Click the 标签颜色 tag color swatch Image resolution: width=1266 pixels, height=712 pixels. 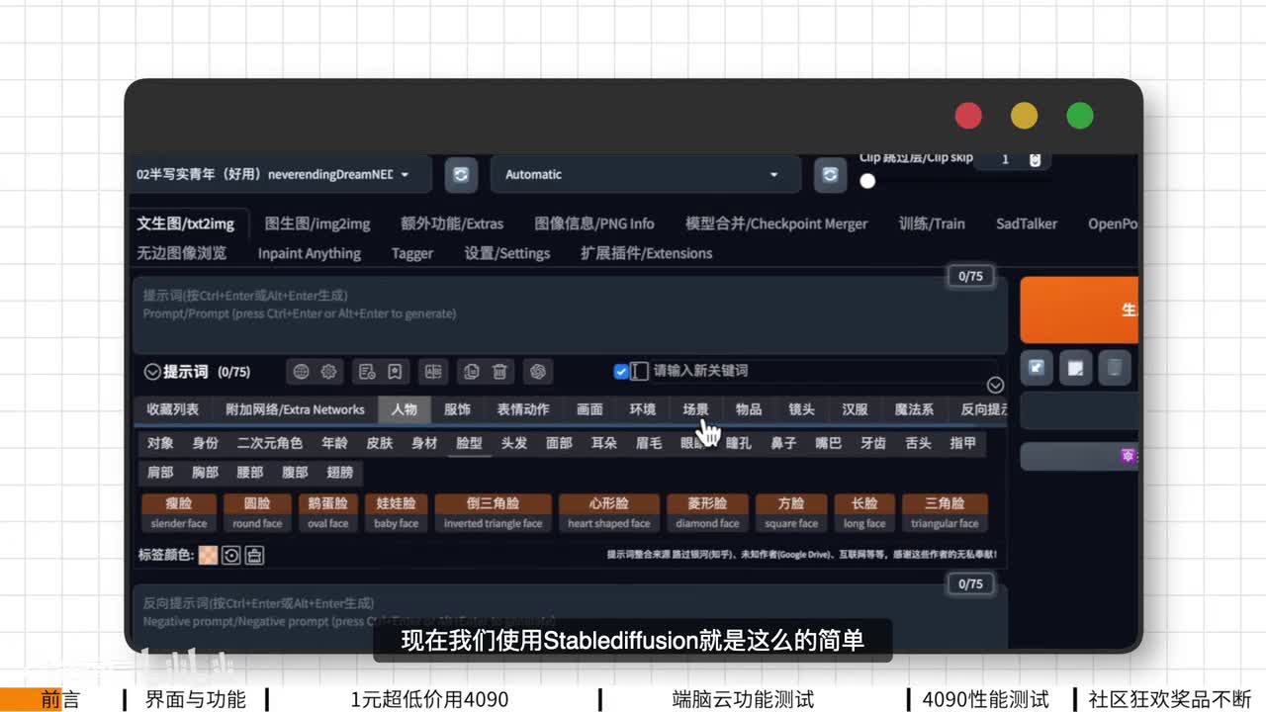[208, 555]
